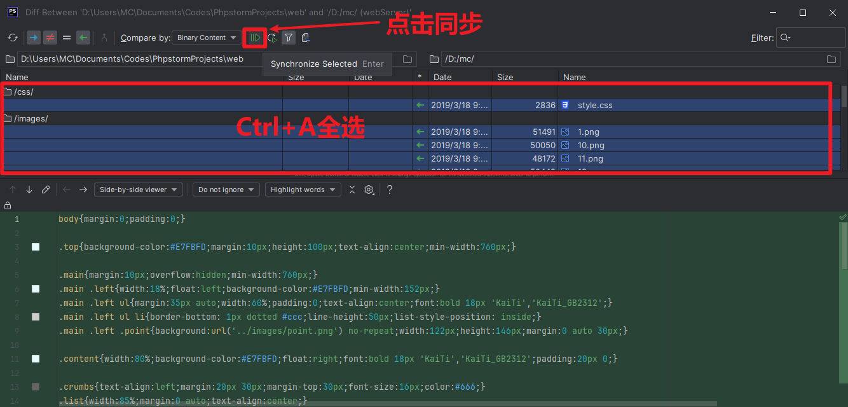Click the magnifier icon in the Filter box
Image resolution: width=848 pixels, height=407 pixels.
coord(786,38)
